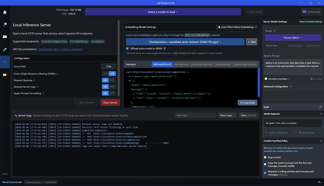
Task: Check the Ask before overriding box
Action: 266,79
